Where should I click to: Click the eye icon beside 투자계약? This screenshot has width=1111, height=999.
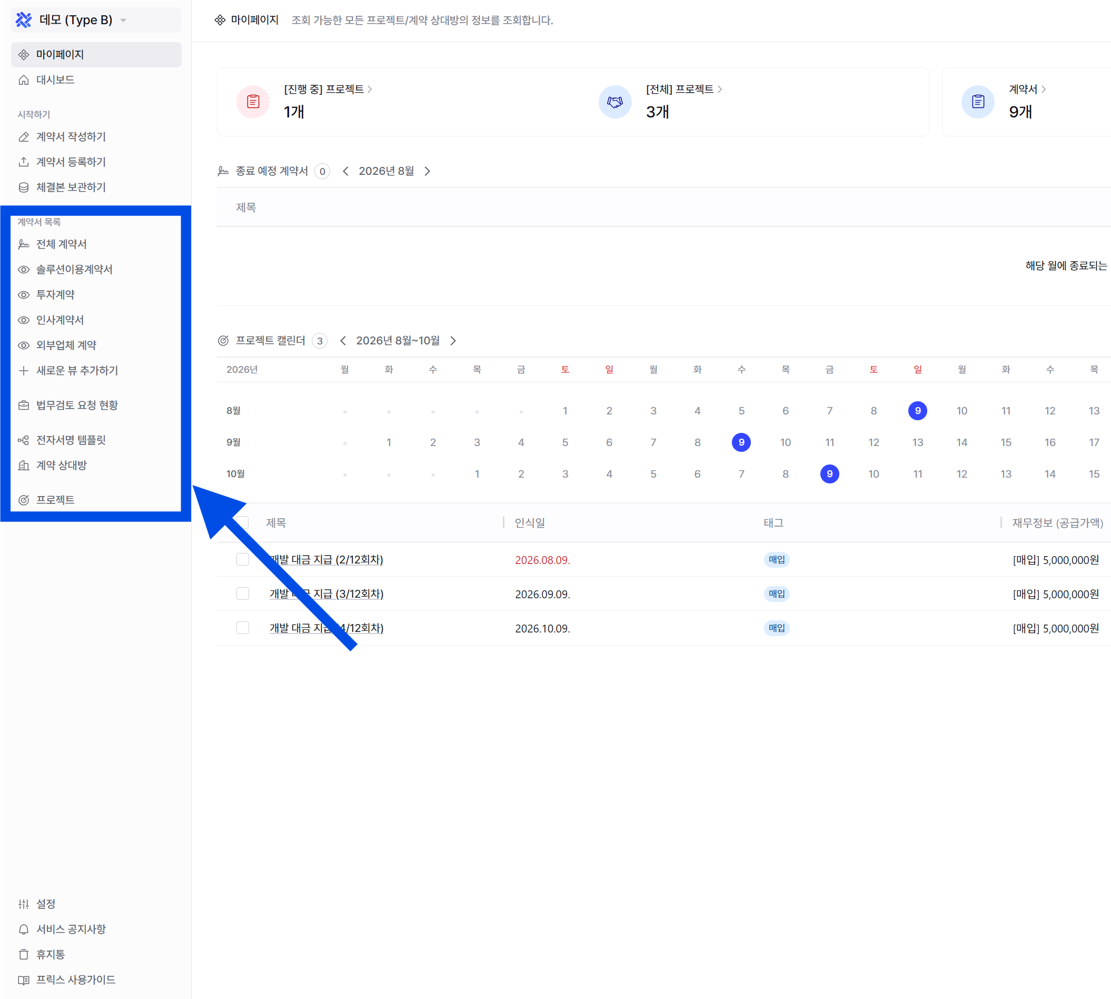(24, 295)
